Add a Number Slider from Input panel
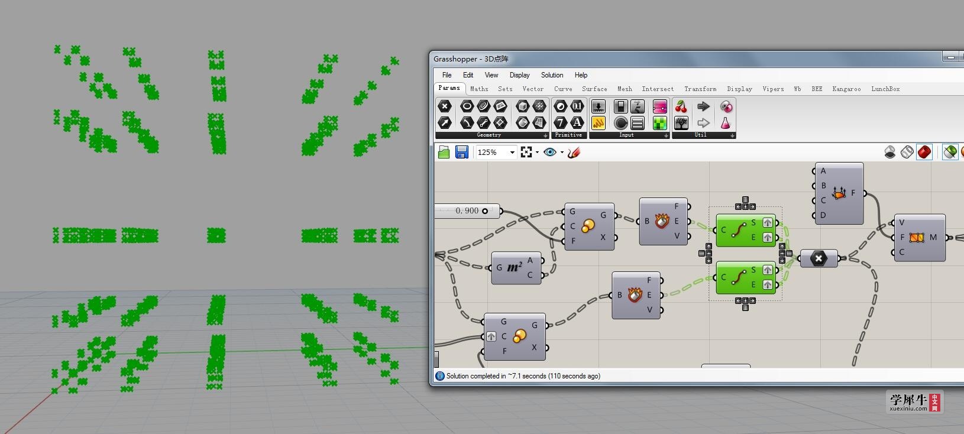 pos(599,106)
